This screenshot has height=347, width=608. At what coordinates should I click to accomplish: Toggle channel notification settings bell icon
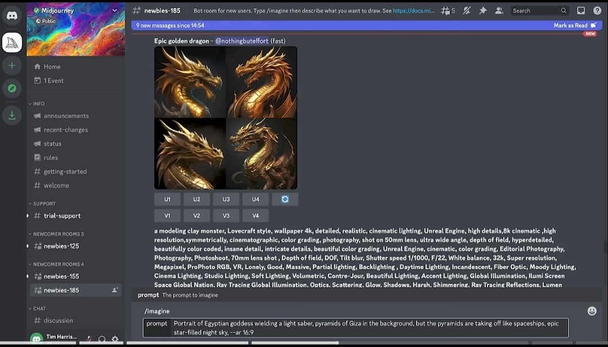[x=467, y=11]
